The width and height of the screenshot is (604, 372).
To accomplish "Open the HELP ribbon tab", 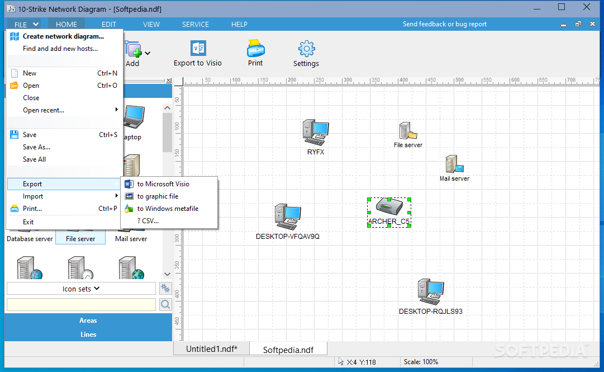I will coord(239,24).
